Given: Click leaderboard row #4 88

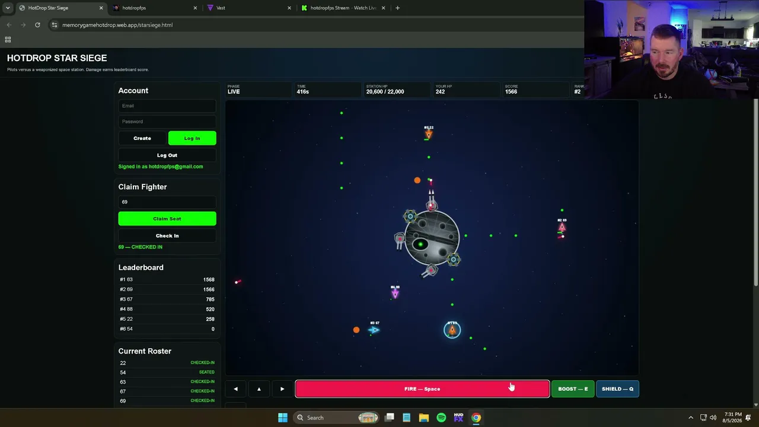Looking at the screenshot, I should (167, 310).
